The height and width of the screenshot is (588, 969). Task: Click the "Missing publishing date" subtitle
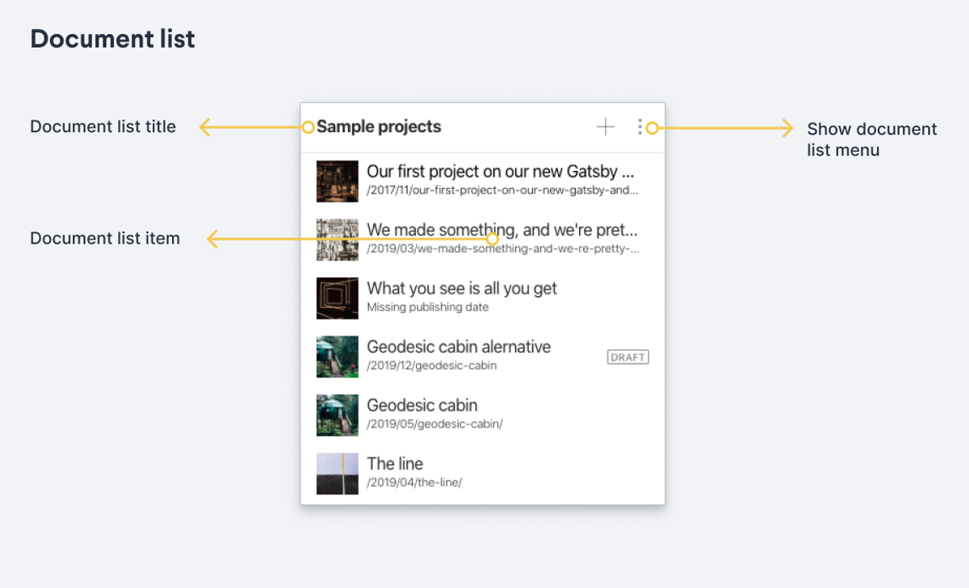click(x=426, y=307)
